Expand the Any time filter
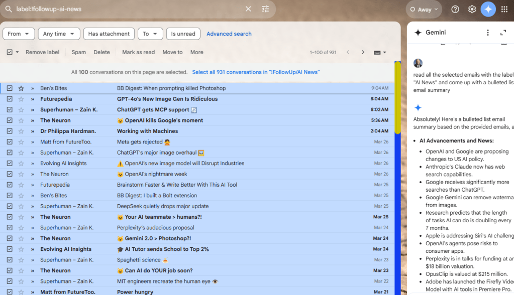The image size is (514, 295). pyautogui.click(x=59, y=34)
